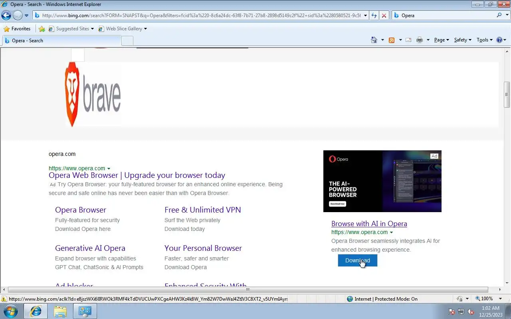Click the muted volume tray icon
Screen dimensions: 511x319
point(471,312)
